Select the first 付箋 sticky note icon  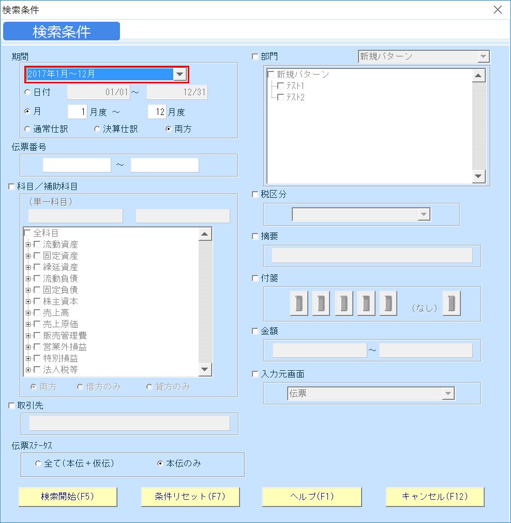pos(298,304)
